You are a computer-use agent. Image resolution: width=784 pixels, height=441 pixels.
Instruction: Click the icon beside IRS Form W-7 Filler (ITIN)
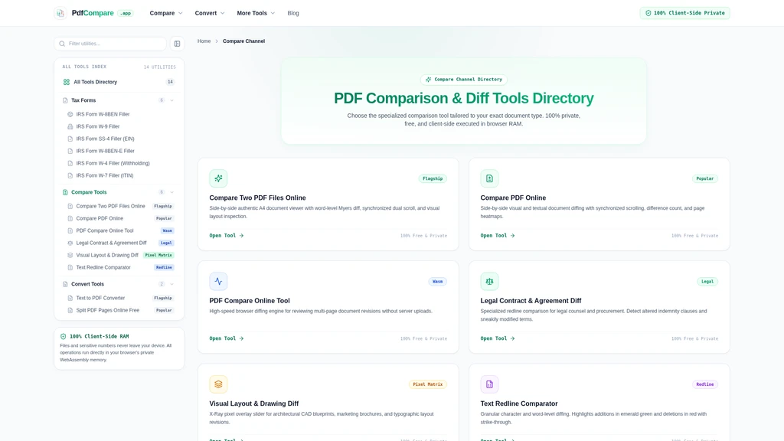pos(70,175)
